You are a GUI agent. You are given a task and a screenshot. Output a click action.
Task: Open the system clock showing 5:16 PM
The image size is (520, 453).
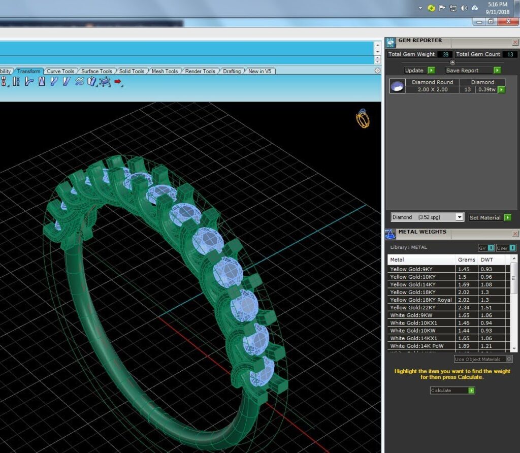point(497,8)
